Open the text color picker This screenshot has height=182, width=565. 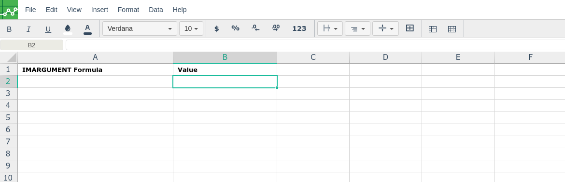pyautogui.click(x=87, y=29)
